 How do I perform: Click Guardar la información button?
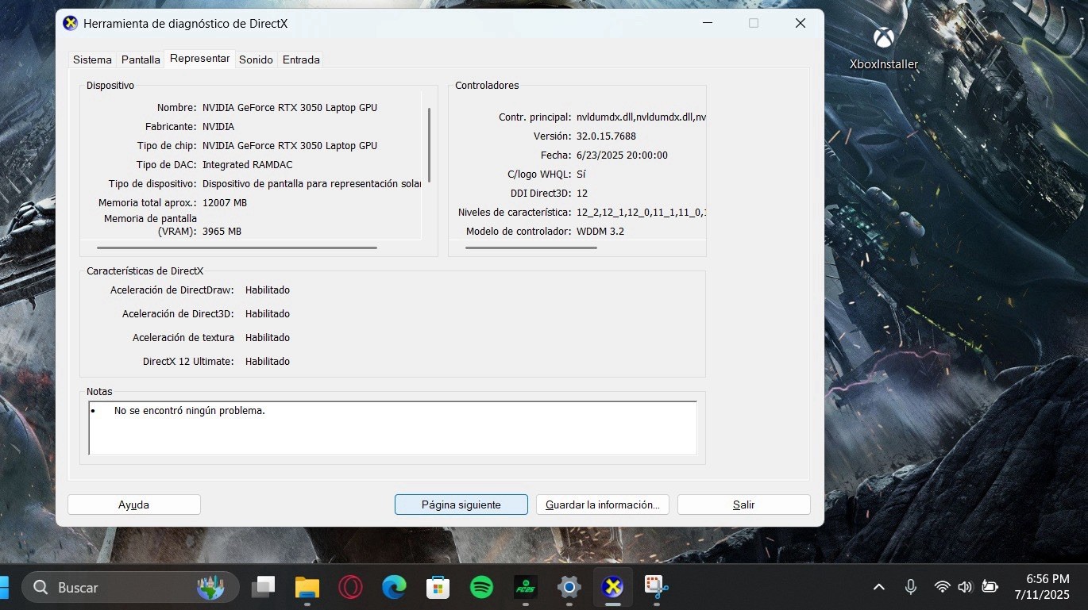pos(603,504)
